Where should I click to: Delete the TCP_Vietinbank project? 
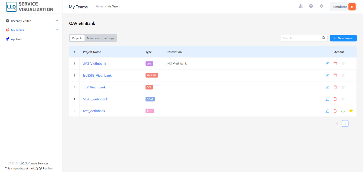tap(335, 87)
